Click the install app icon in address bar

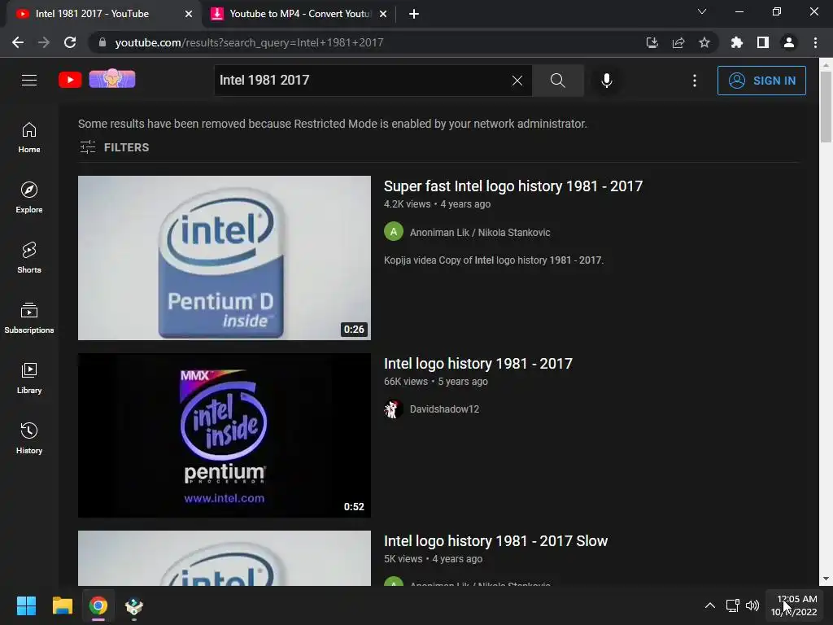pos(652,42)
